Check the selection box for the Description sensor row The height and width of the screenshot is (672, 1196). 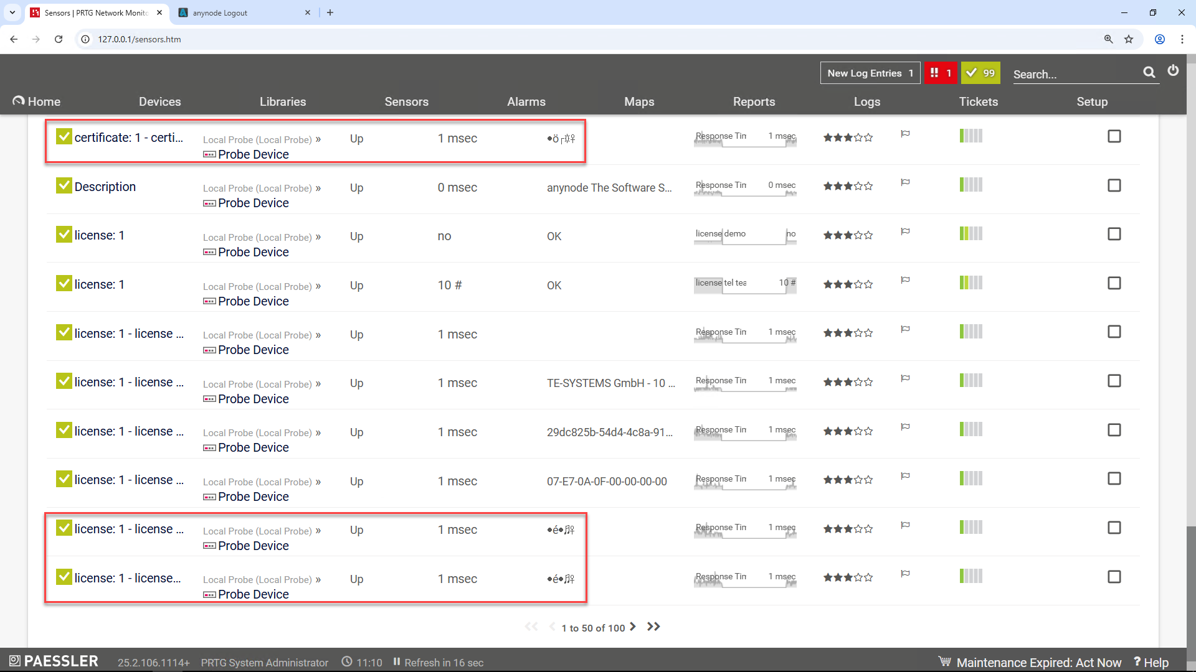(1114, 185)
